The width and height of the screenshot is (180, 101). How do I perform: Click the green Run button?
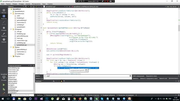[x=4, y=85]
